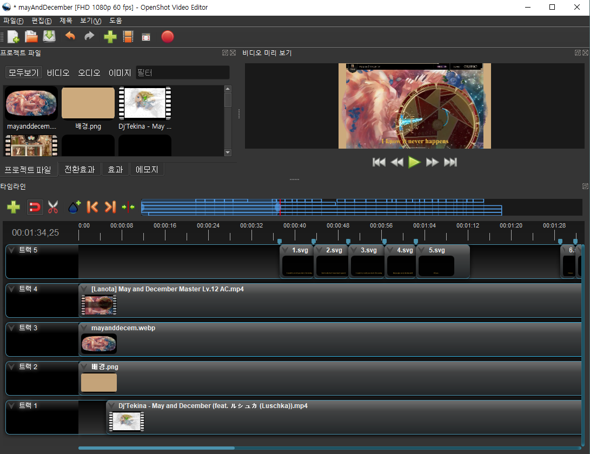Close the Project Files panel
Screen dimensions: 590x454
click(x=233, y=52)
